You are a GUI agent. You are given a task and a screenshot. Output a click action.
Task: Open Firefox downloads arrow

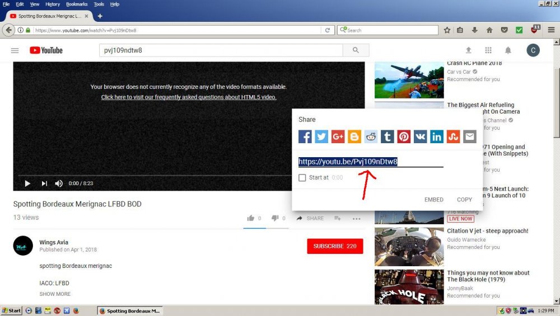[x=475, y=30]
